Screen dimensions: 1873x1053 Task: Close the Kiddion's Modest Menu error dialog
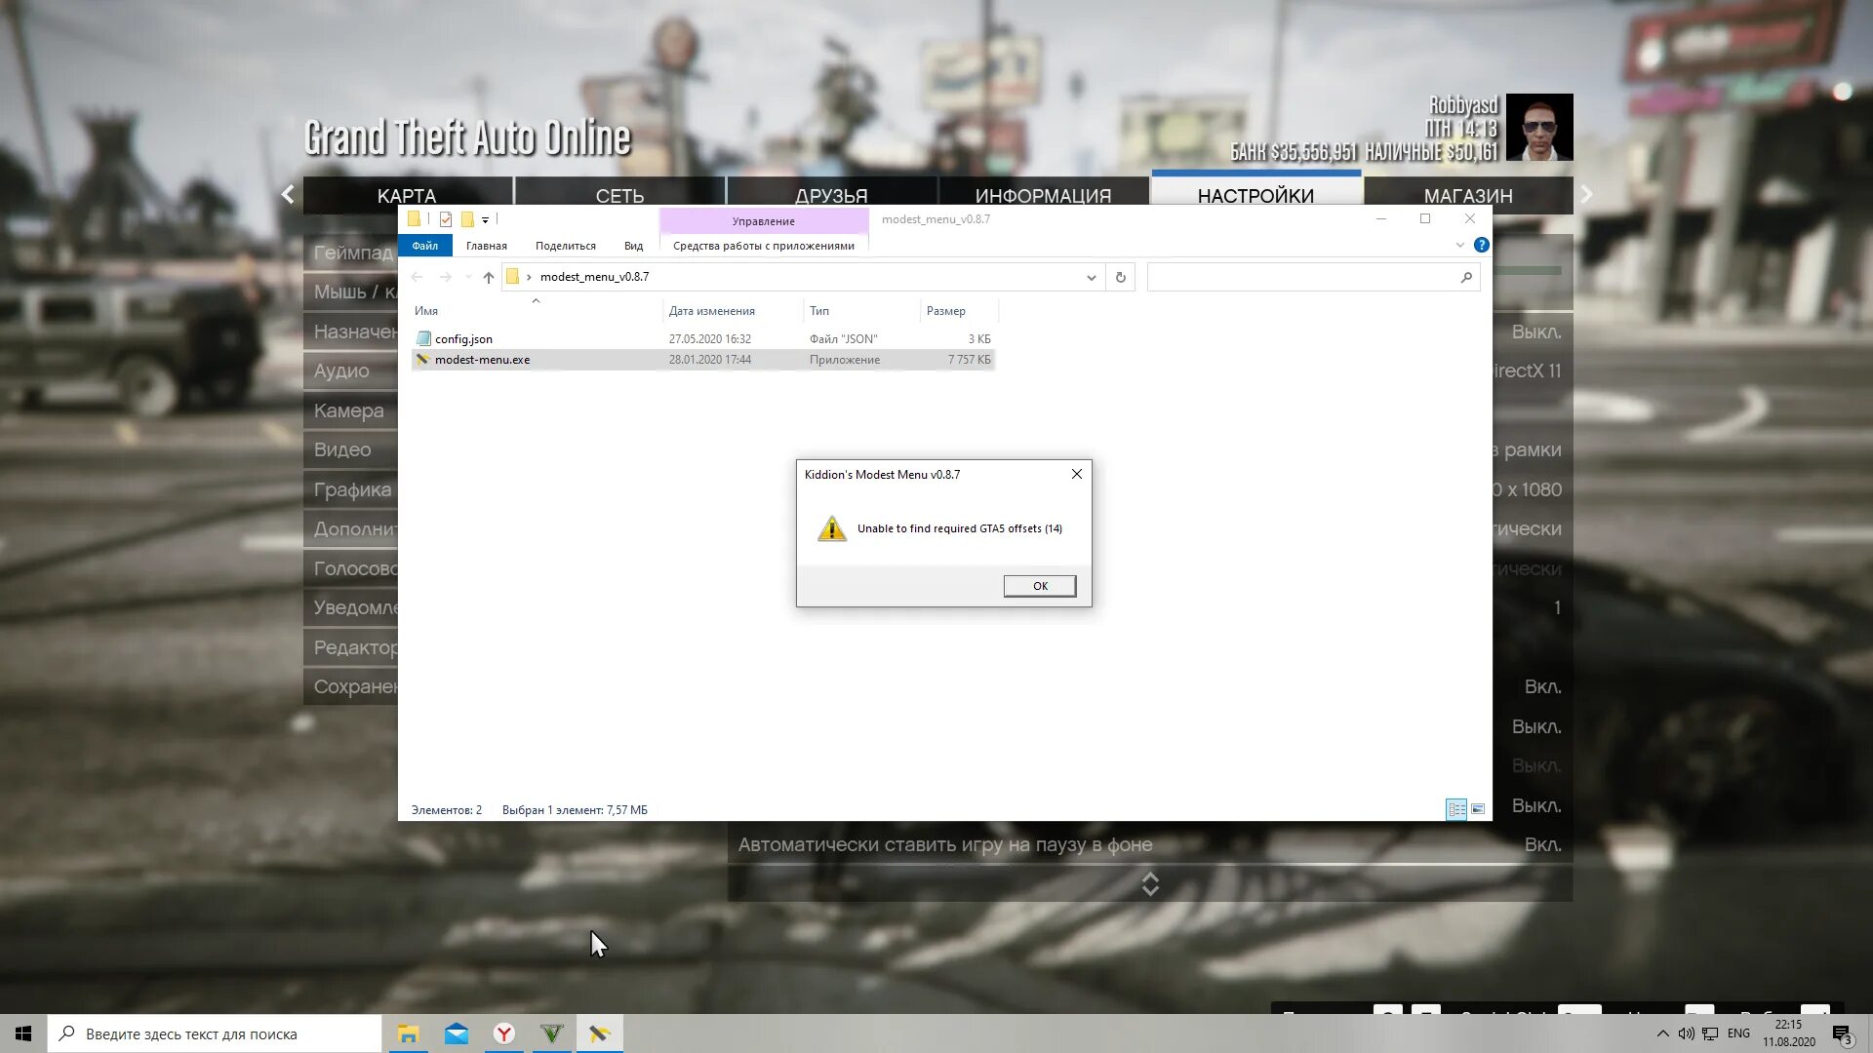[1077, 474]
